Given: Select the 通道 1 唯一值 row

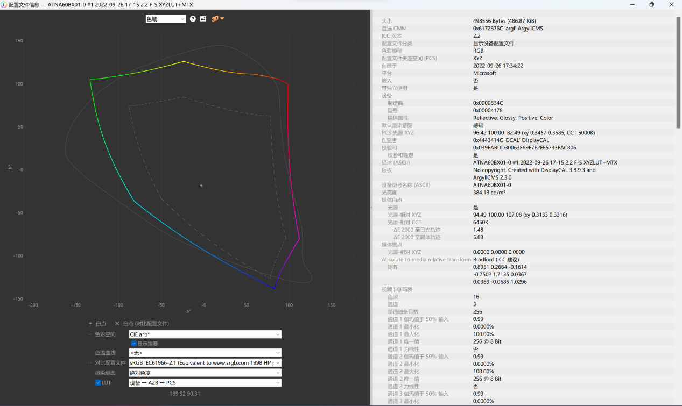Looking at the screenshot, I should click(523, 341).
